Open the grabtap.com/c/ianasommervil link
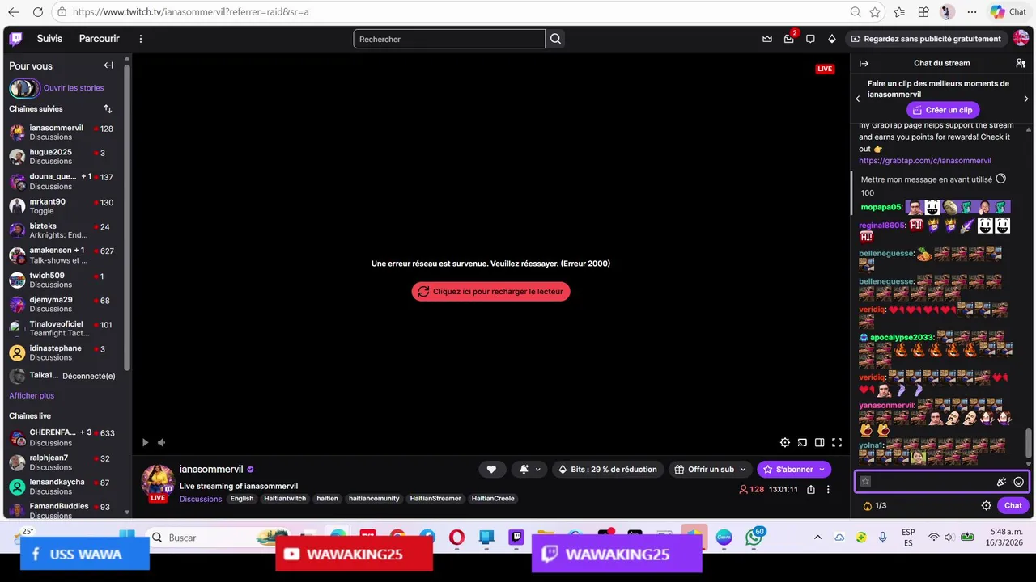The image size is (1036, 582). [924, 161]
